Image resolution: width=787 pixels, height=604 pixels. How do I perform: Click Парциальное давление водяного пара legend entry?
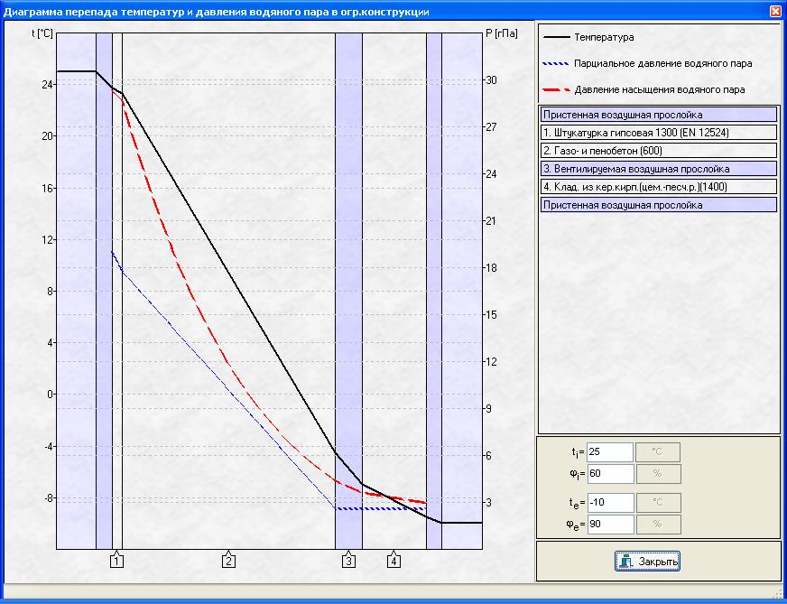(x=663, y=64)
